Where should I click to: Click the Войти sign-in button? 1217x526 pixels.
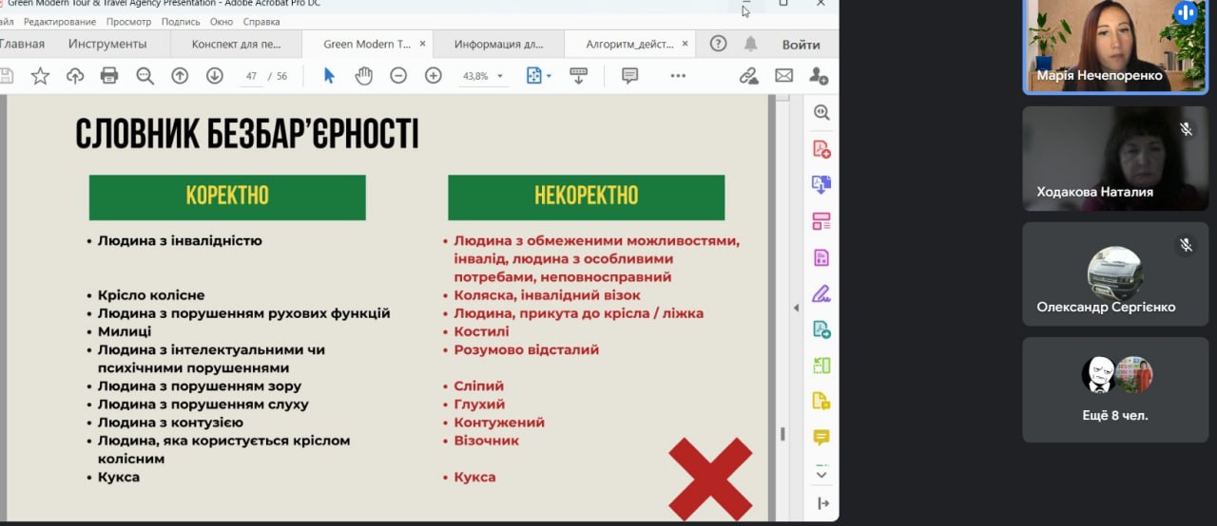(x=801, y=45)
